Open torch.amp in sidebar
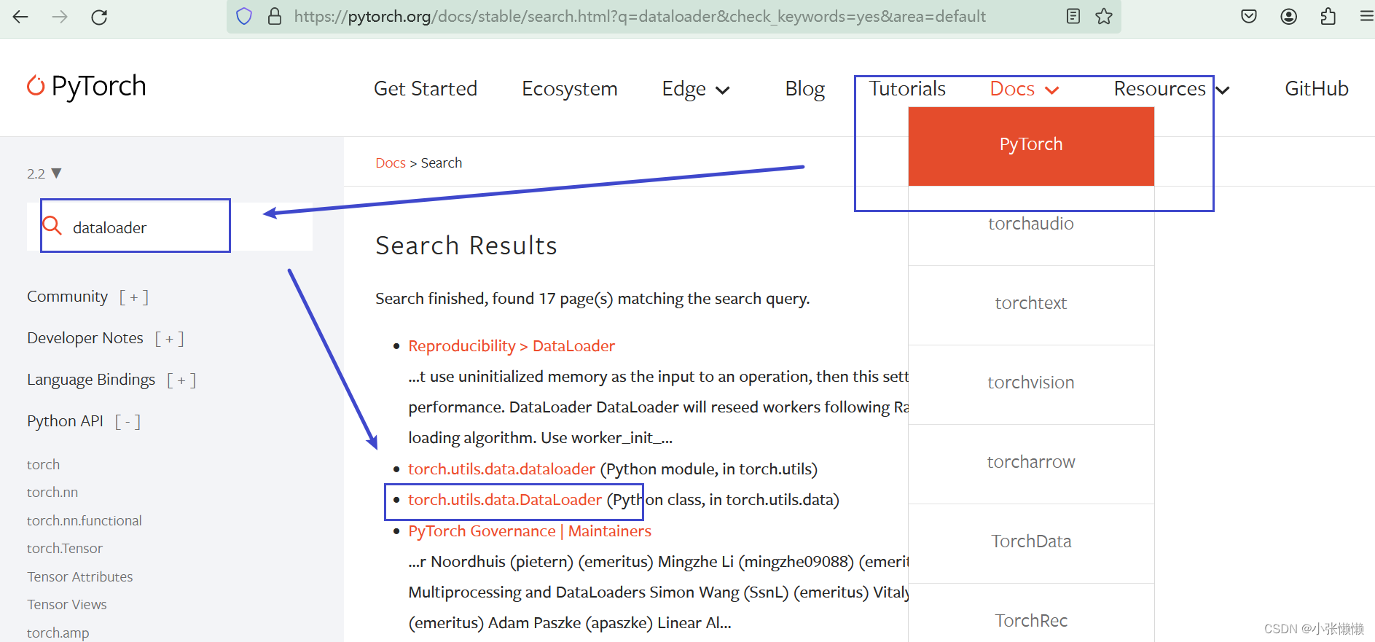 [58, 633]
